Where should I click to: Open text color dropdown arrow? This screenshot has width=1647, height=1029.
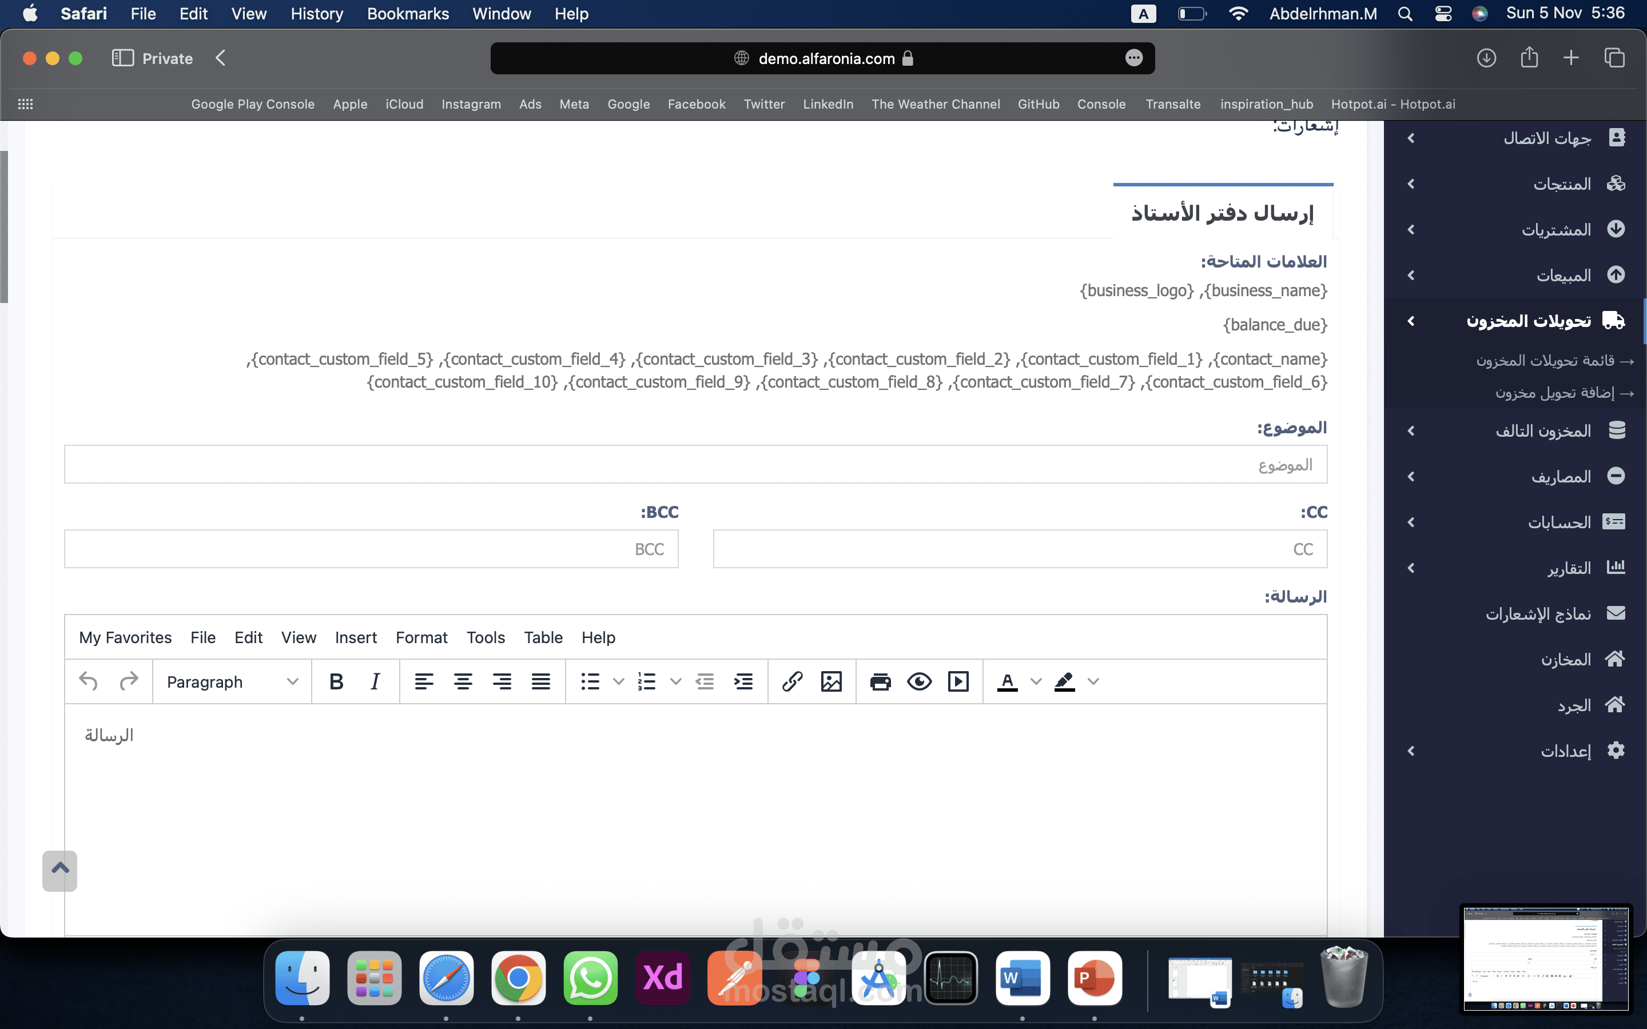coord(1036,681)
